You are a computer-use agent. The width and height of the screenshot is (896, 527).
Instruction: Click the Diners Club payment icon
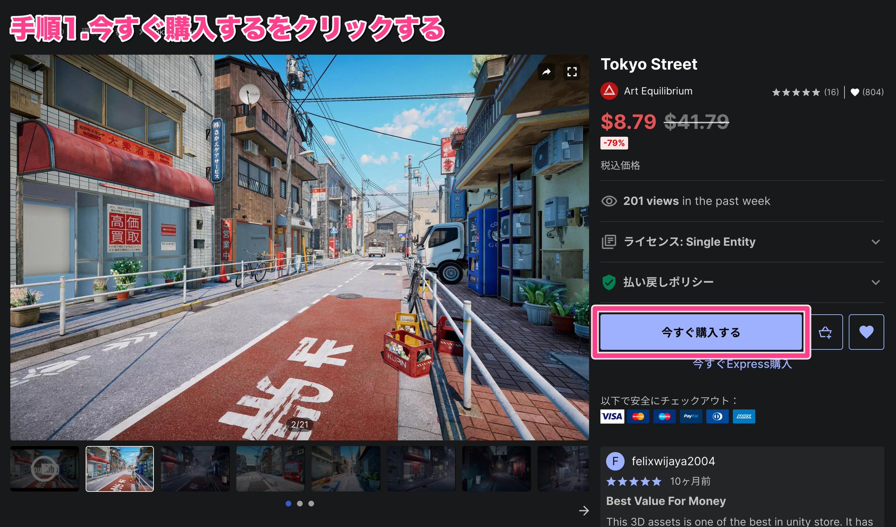[717, 416]
